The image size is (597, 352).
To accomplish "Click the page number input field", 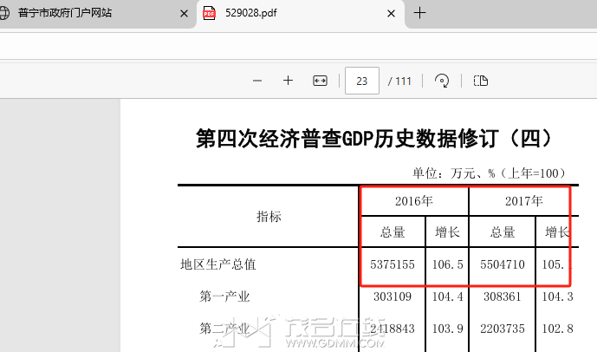I will [x=361, y=81].
